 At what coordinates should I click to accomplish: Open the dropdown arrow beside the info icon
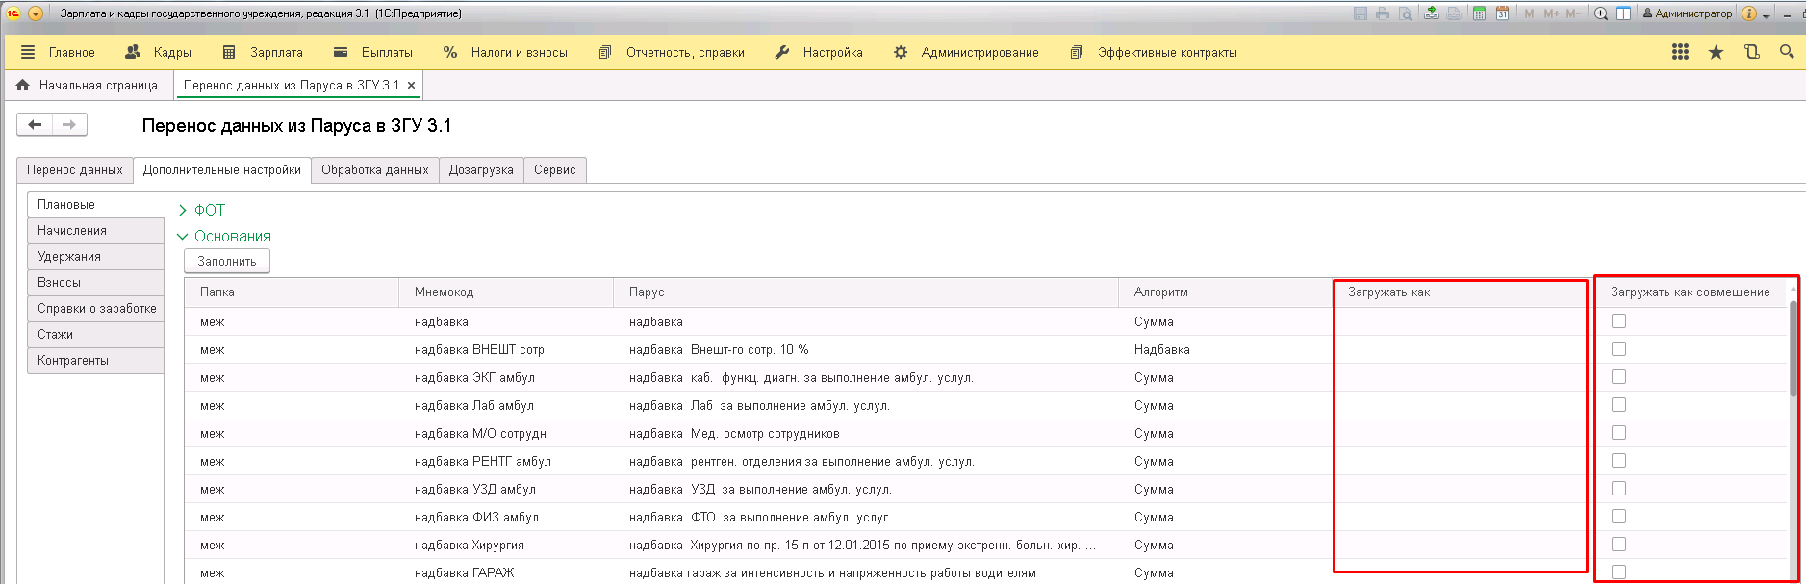coord(1767,15)
